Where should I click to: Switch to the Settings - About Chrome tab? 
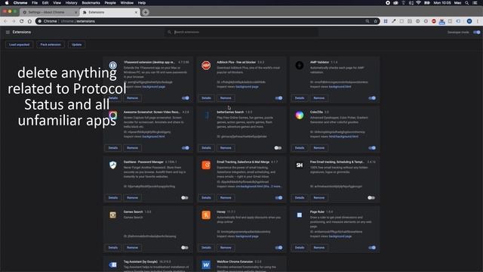[50, 12]
